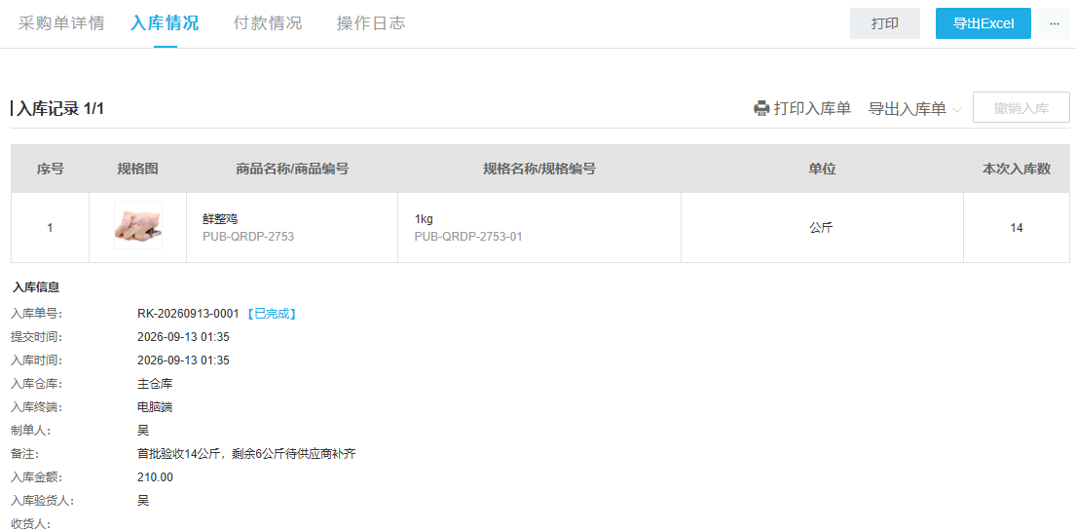1076x531 pixels.
Task: Click the chevron next to 导出入库单
Action: coord(956,109)
